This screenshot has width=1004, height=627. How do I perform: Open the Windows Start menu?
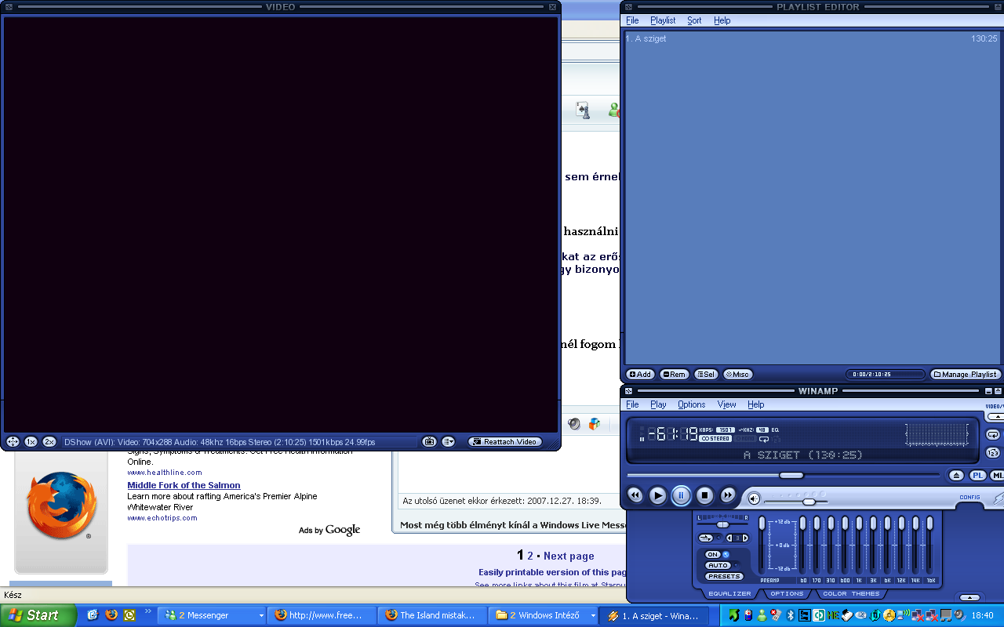pyautogui.click(x=37, y=615)
